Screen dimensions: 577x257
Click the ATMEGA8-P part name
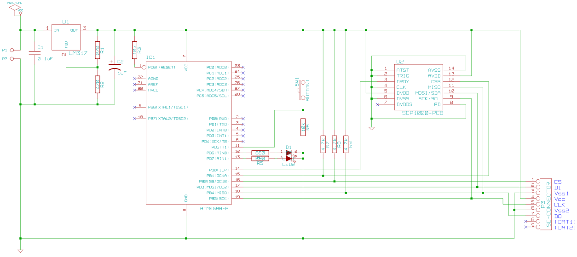[214, 209]
